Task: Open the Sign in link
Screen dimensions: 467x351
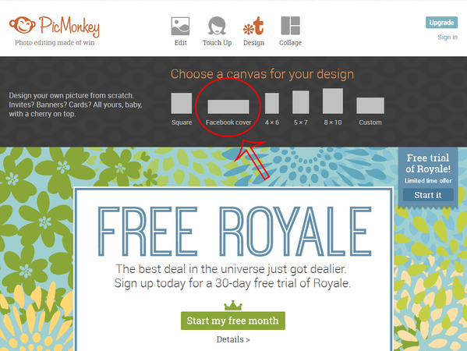Action: click(448, 37)
